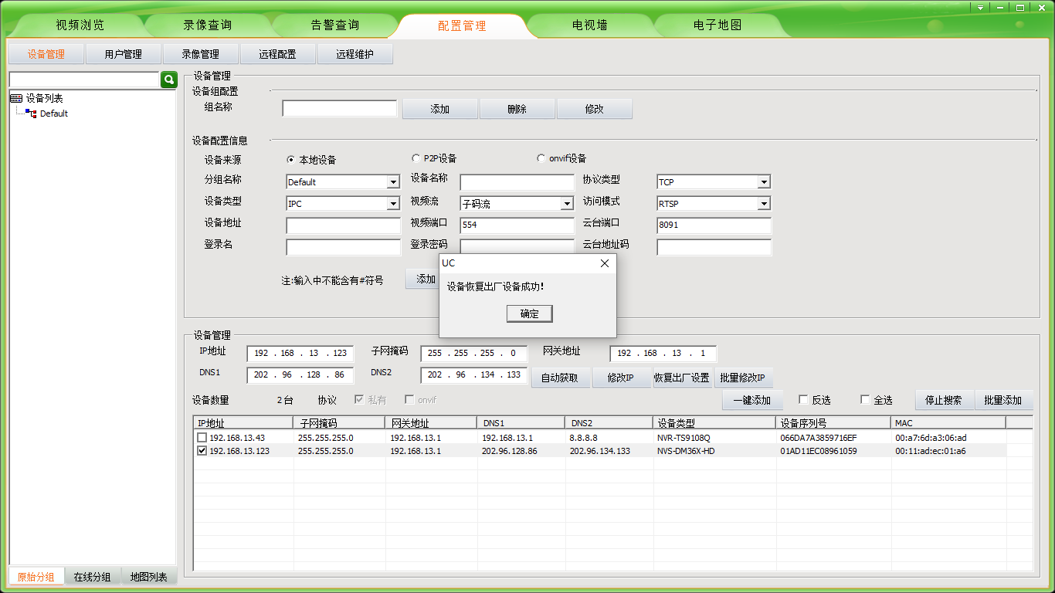The height and width of the screenshot is (593, 1055).
Task: Switch to the 视频浏览 tab
Action: (80, 25)
